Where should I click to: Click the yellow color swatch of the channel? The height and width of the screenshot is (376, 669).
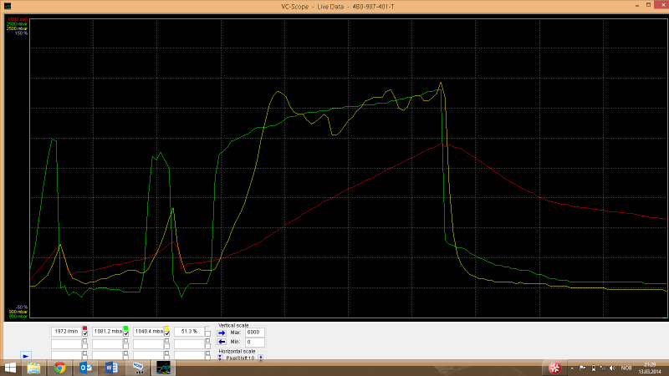pos(167,328)
